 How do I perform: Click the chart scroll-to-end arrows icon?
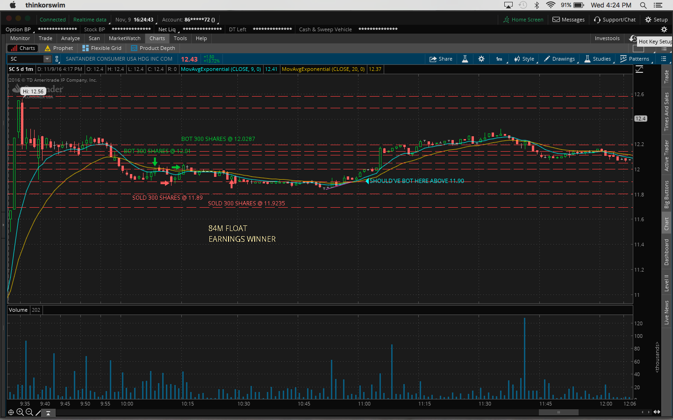657,412
